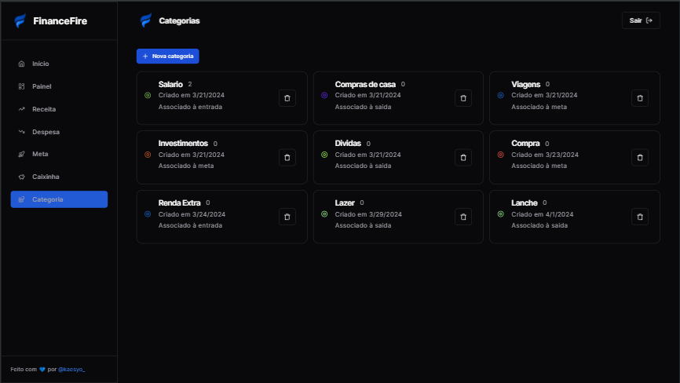Viewport: 680px width, 383px height.
Task: Click trash icon on the Lanche card
Action: click(x=640, y=217)
